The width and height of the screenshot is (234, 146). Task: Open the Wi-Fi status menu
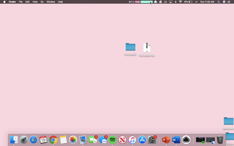(x=180, y=2)
